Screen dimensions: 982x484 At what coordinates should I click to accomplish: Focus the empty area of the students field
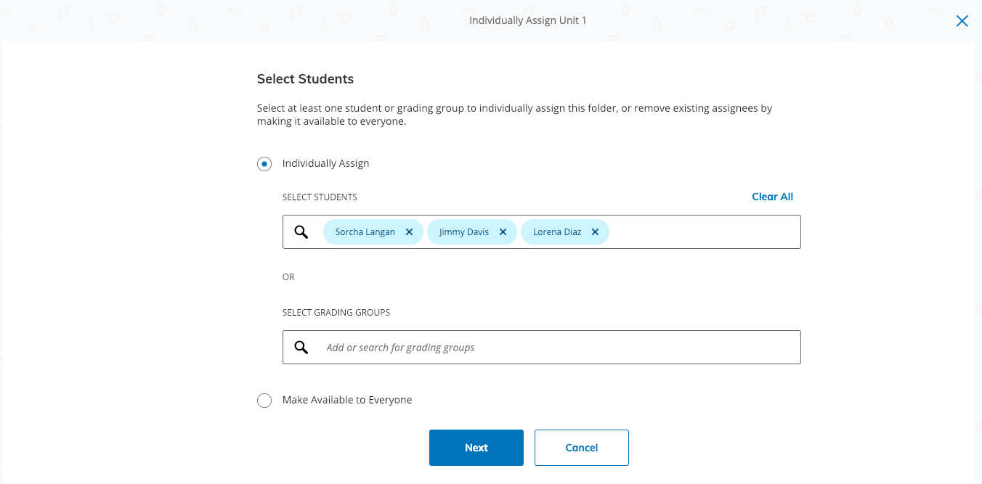[703, 232]
